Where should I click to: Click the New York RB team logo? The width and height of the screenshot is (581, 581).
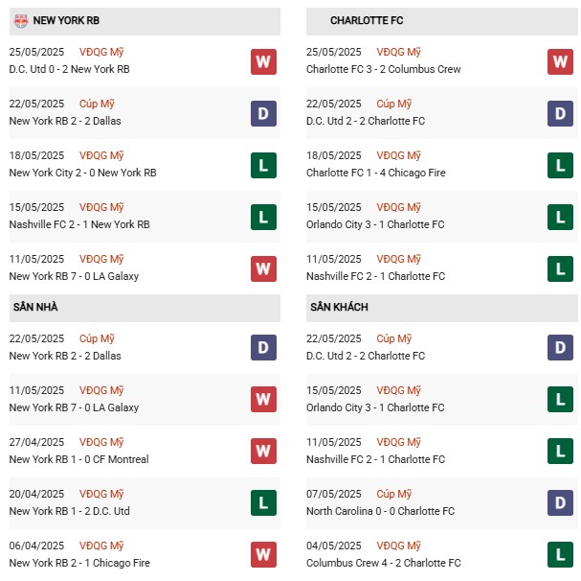point(21,21)
